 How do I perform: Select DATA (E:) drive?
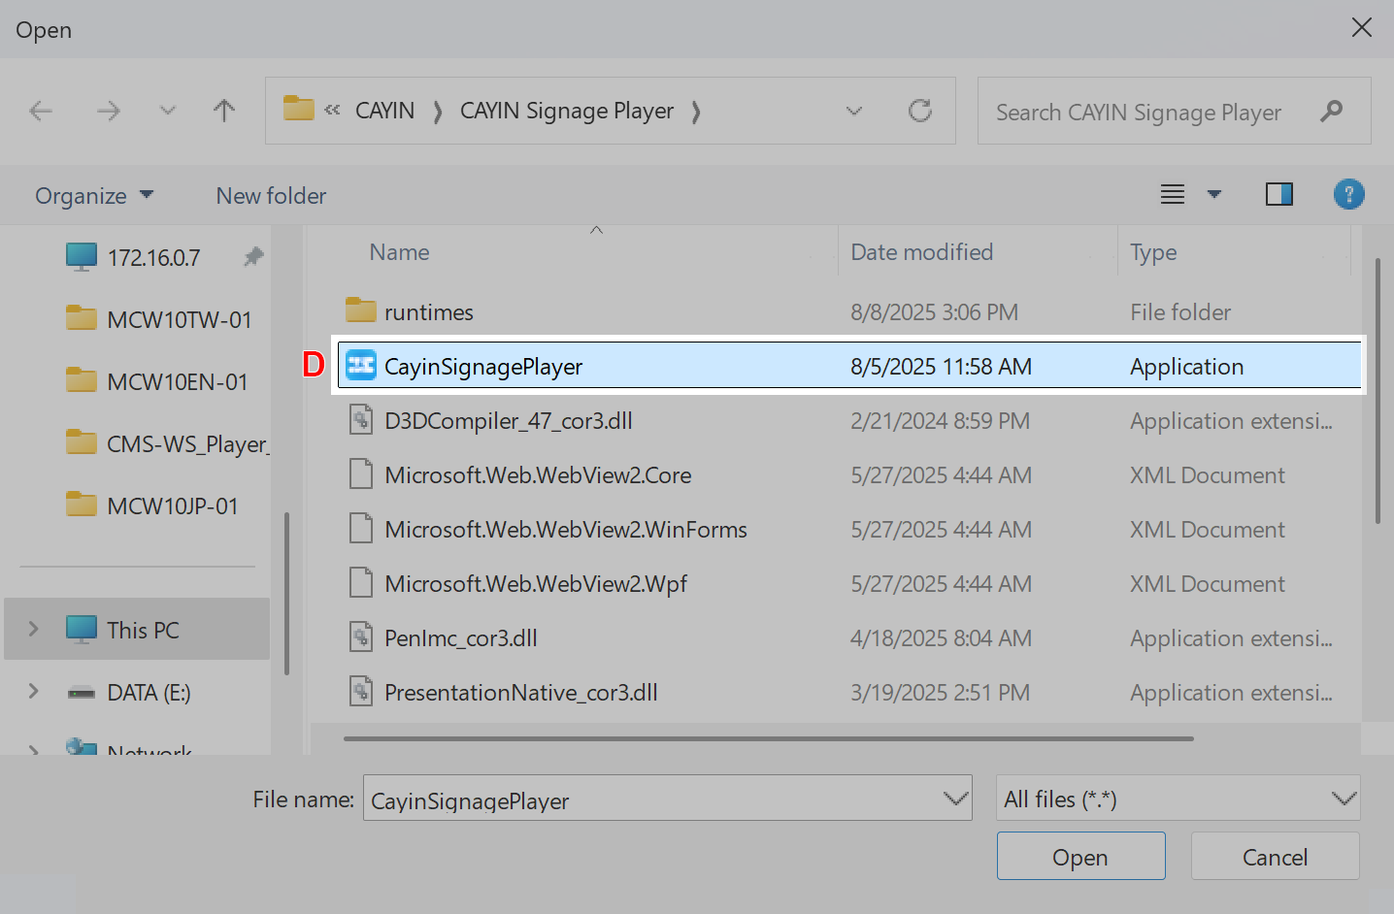(x=129, y=692)
